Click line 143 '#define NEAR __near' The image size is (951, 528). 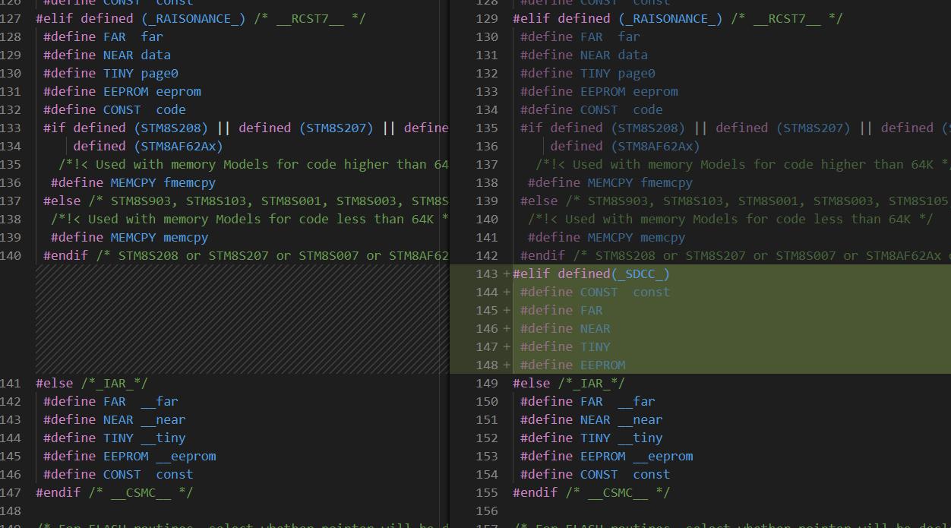pos(115,419)
